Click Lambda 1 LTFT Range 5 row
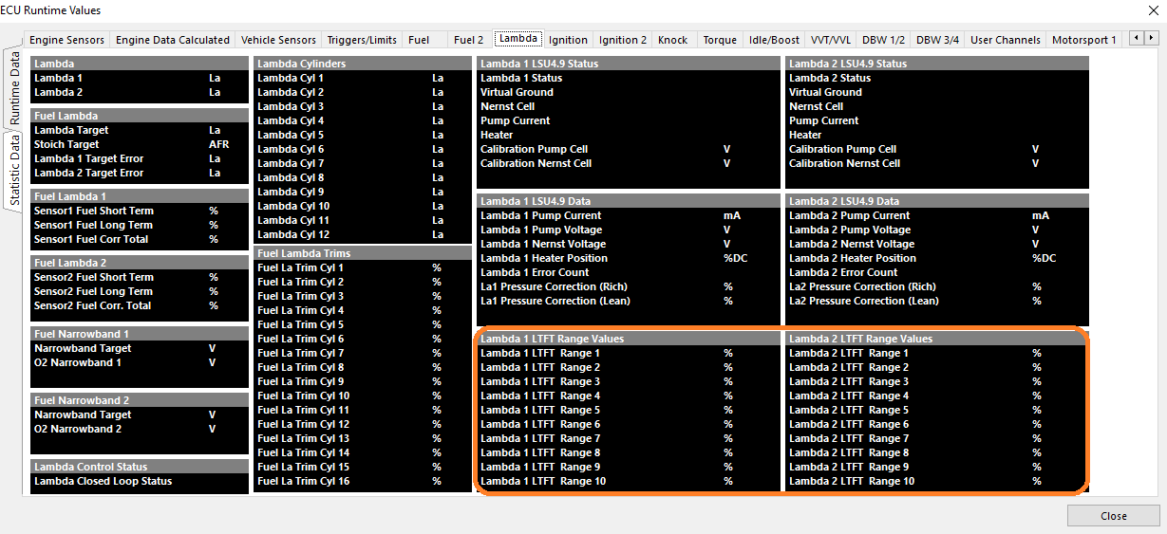 [x=629, y=410]
